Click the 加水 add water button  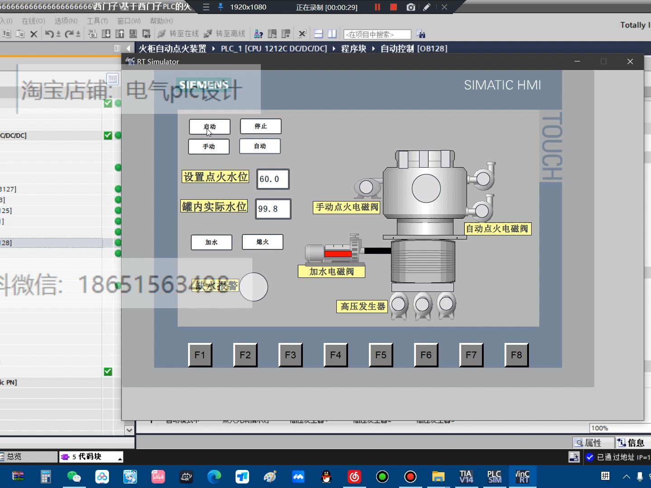pos(212,242)
